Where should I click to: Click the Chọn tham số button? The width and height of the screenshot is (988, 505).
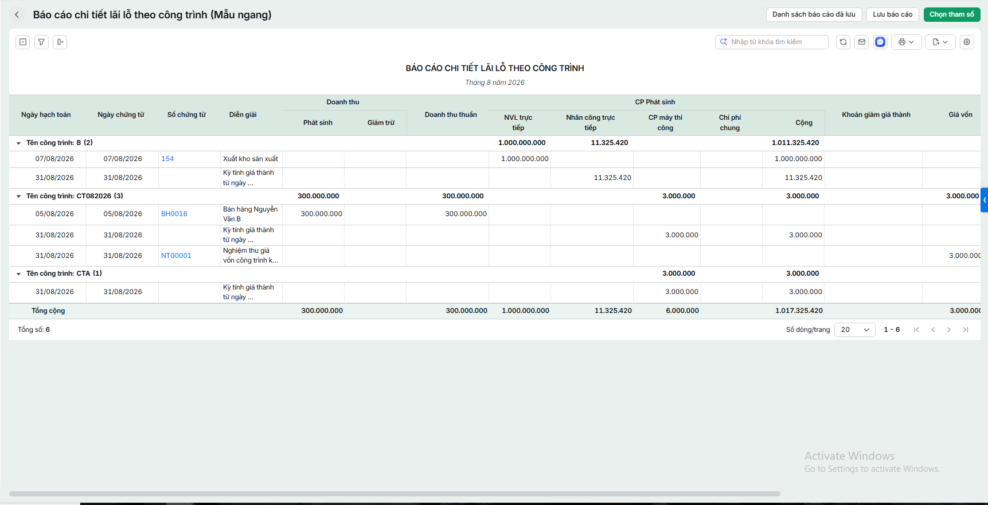pyautogui.click(x=952, y=14)
